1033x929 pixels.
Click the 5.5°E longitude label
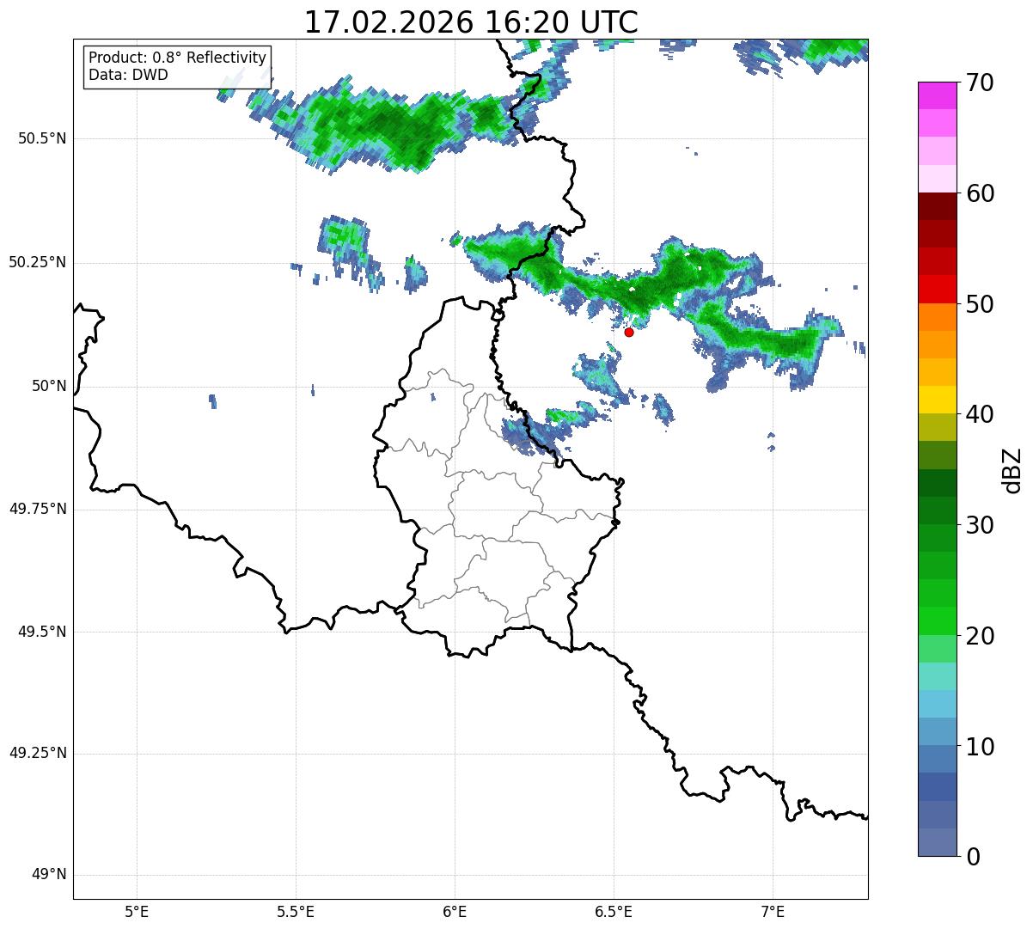pyautogui.click(x=296, y=911)
